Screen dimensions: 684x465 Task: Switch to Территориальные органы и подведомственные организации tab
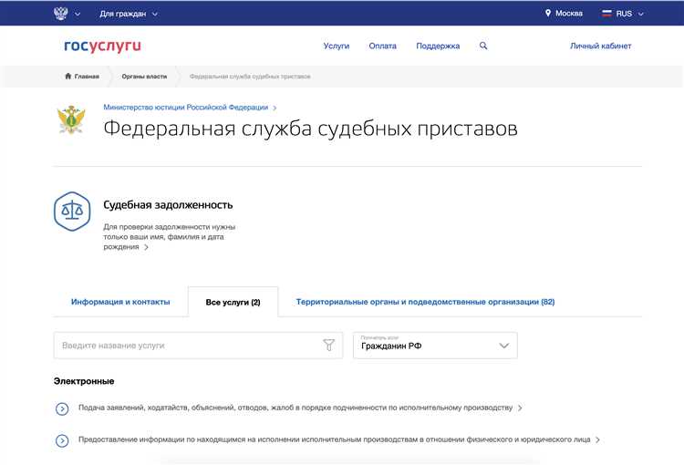point(425,302)
